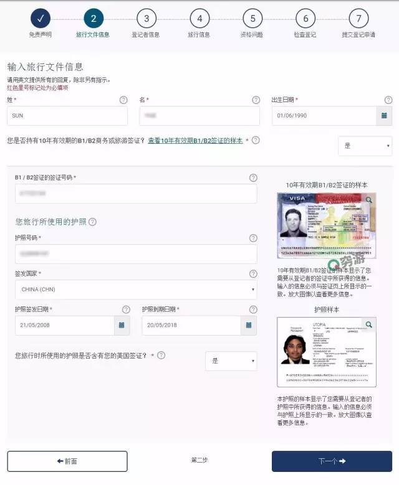Jump to step 3 登记者信息

click(x=146, y=19)
